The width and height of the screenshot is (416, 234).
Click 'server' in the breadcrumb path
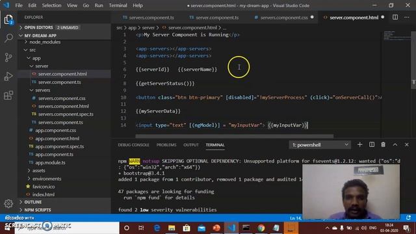(x=148, y=27)
